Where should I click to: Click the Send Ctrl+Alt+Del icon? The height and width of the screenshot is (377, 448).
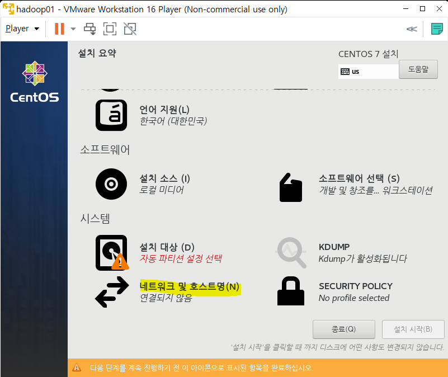point(90,29)
